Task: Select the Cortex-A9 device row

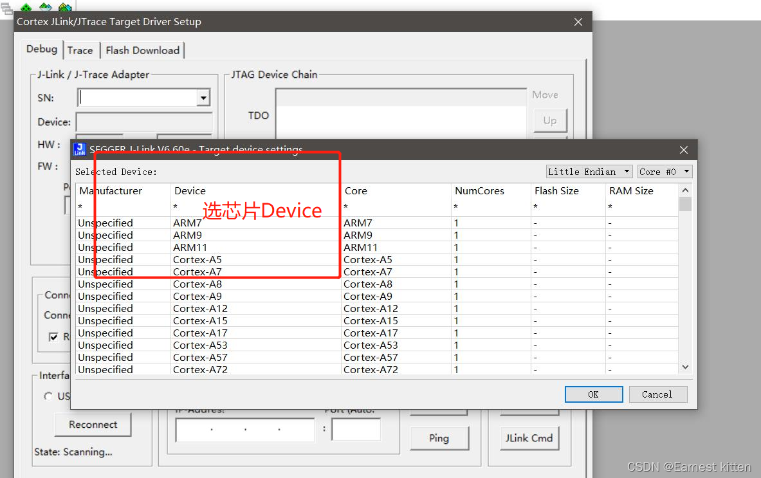Action: pyautogui.click(x=377, y=296)
